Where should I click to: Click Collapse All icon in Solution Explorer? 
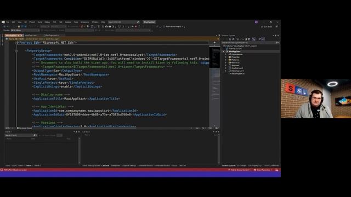click(x=246, y=39)
